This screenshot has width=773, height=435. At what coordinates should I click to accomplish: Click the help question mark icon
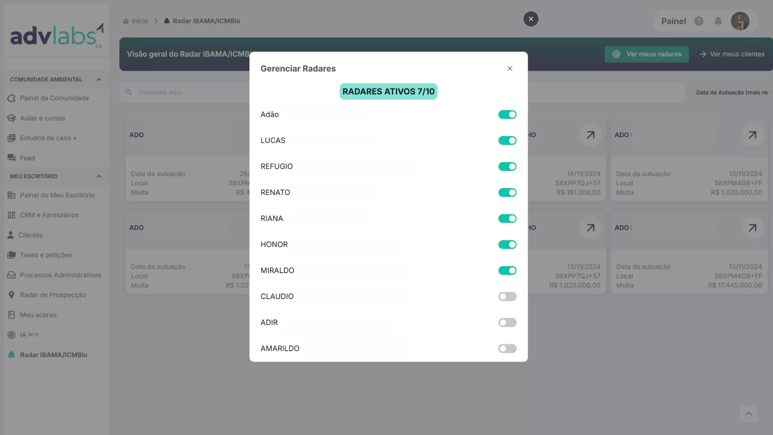(699, 21)
